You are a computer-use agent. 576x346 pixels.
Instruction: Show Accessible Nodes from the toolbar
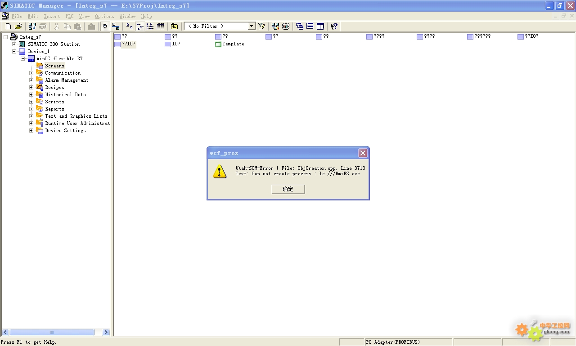(32, 27)
